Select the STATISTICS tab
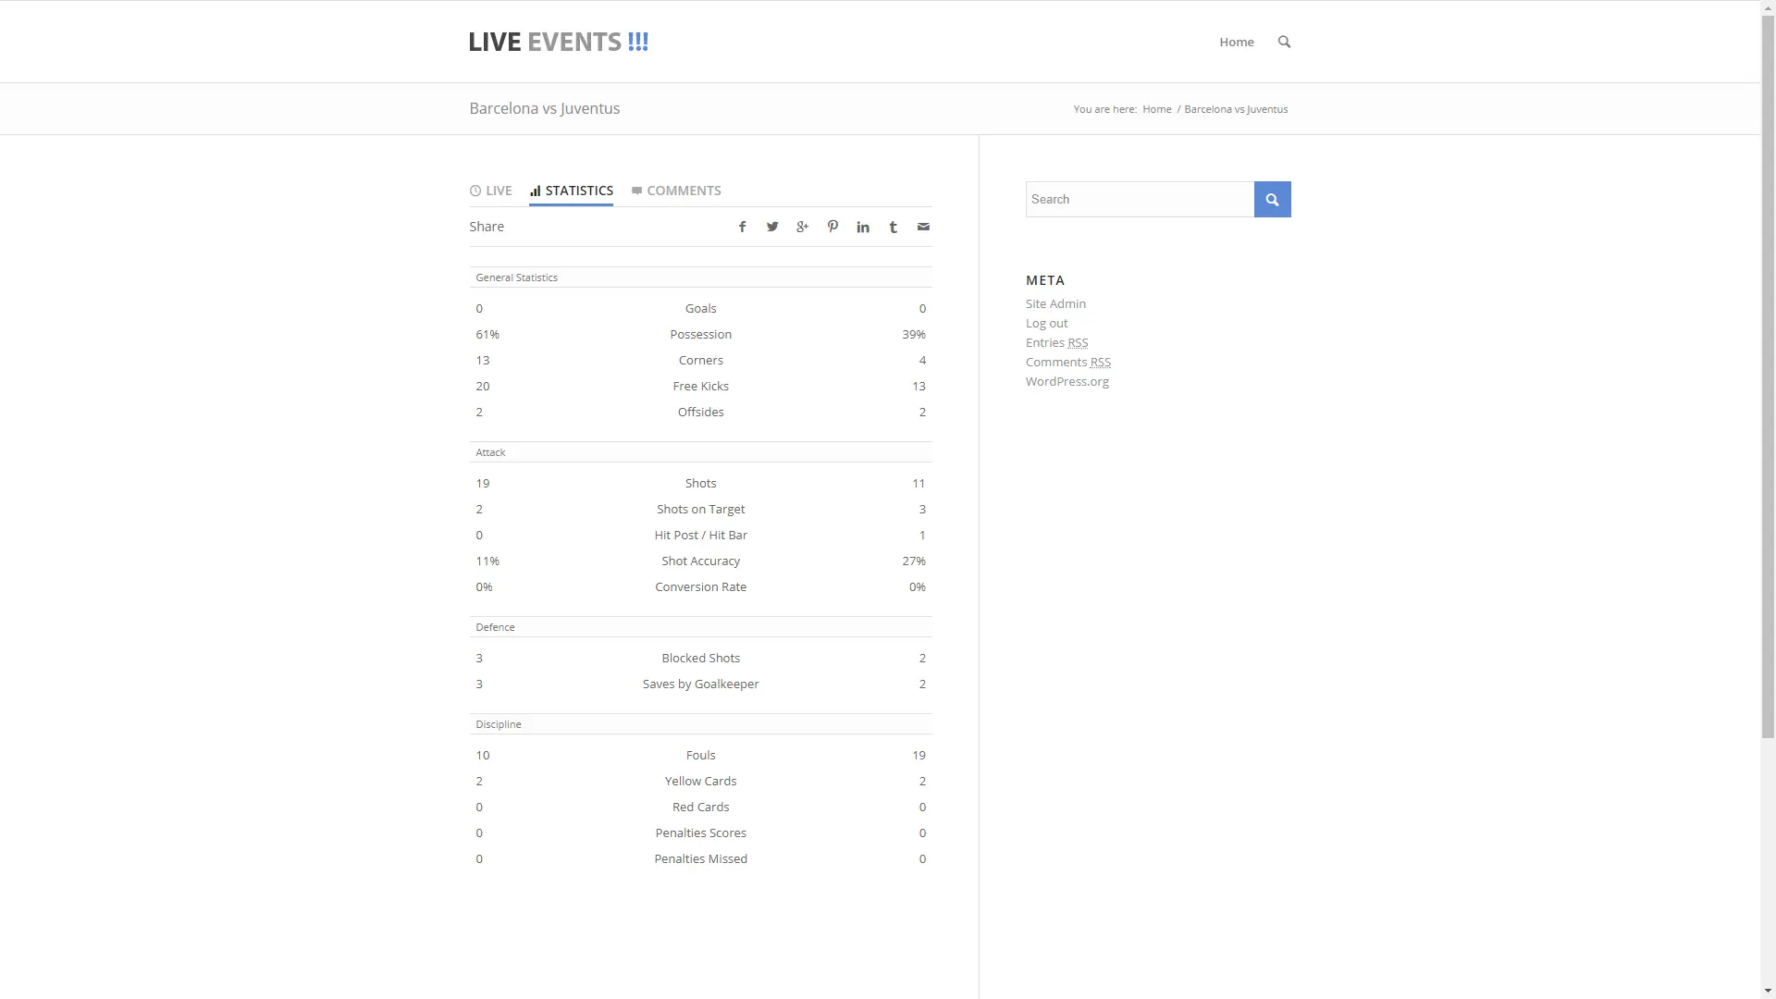The image size is (1776, 999). coord(571,191)
